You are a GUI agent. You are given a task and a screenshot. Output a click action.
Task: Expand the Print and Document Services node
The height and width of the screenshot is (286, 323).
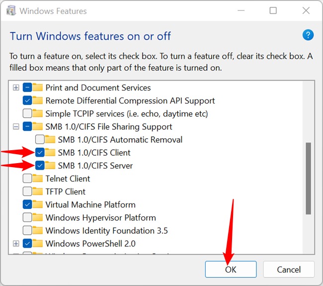click(16, 88)
